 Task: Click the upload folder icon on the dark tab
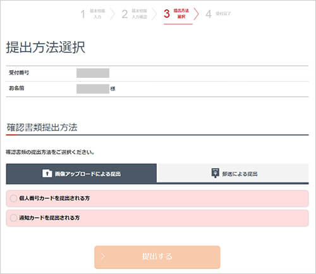pos(47,173)
